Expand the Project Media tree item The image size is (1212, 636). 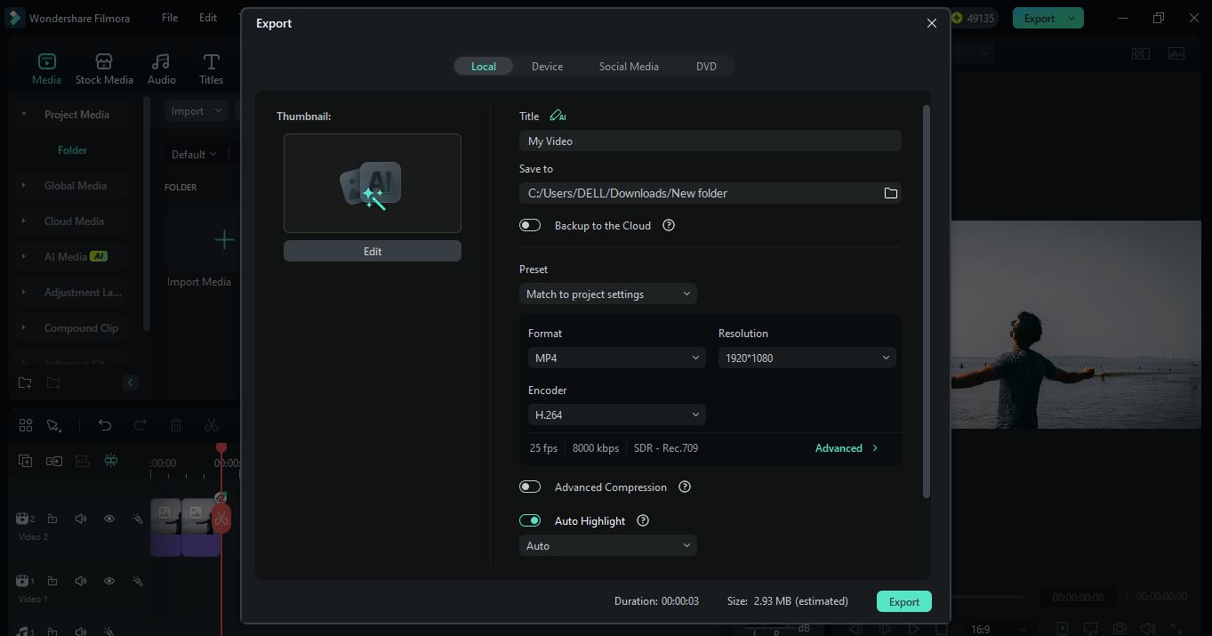pos(24,114)
